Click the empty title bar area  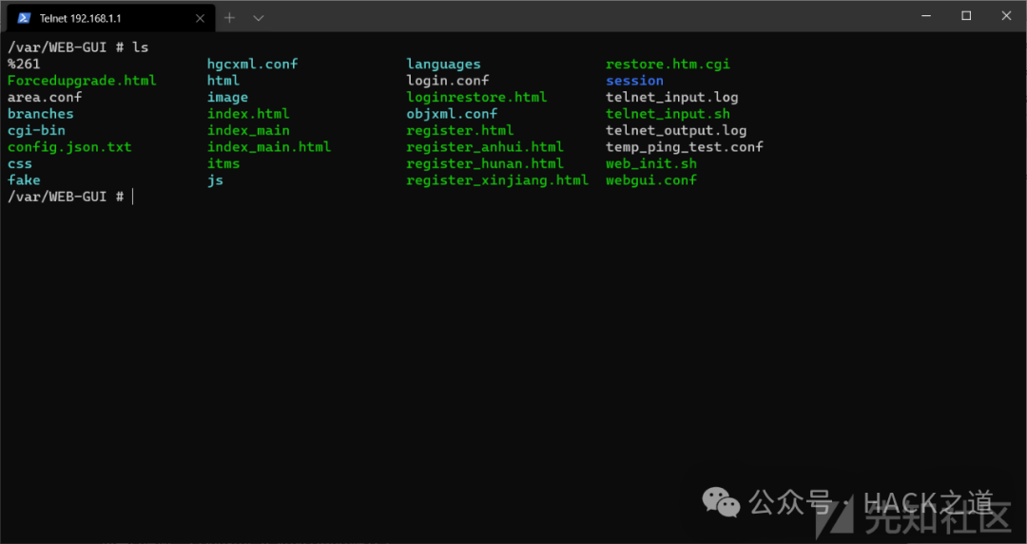(571, 15)
